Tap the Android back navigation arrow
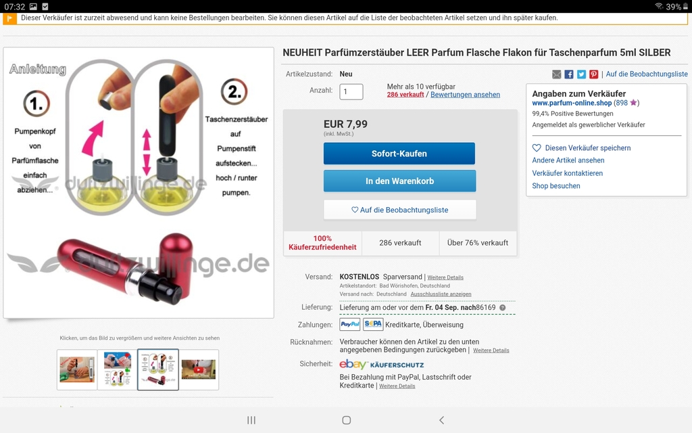The height and width of the screenshot is (433, 692). [x=441, y=420]
